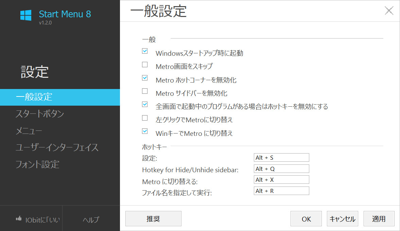Select ユーザーインターフェイス in the sidebar
Viewport: 400px width, 231px height.
click(57, 147)
